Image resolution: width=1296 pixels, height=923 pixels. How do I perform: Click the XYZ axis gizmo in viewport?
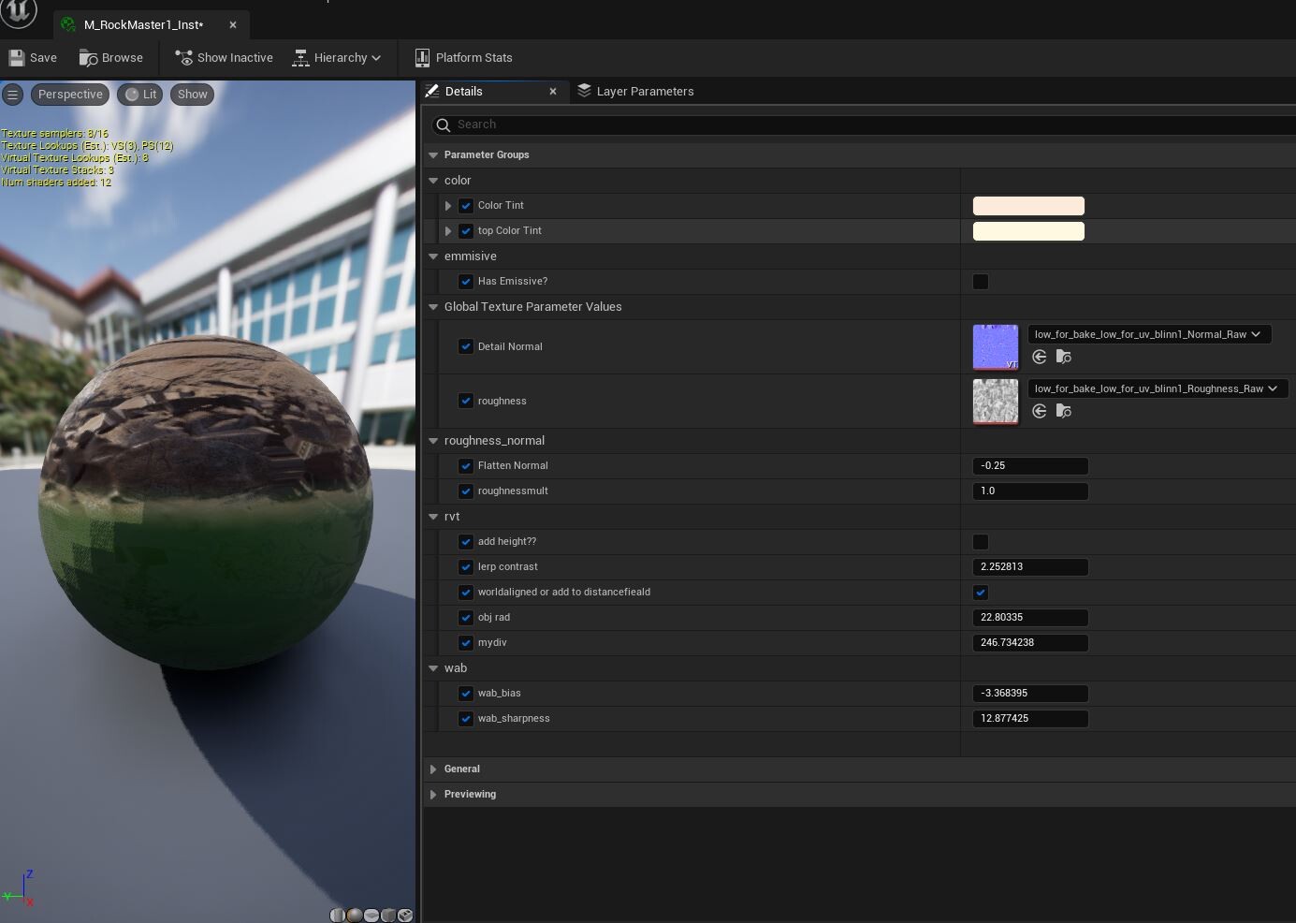click(x=20, y=888)
